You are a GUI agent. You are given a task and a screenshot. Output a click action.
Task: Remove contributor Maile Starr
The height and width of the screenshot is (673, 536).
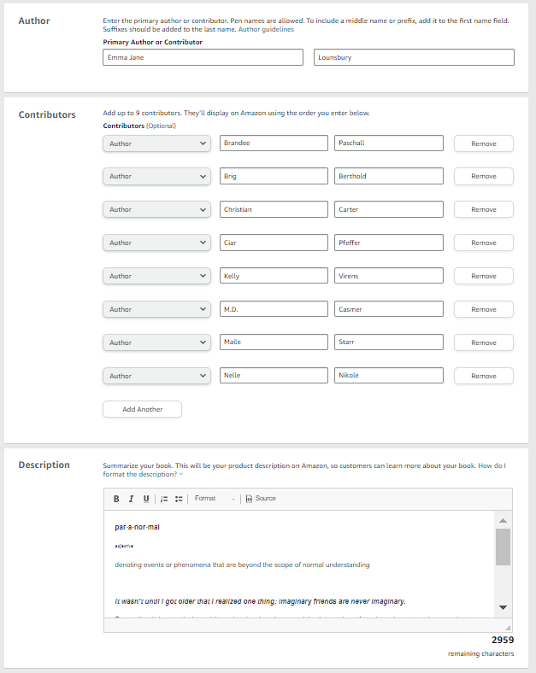coord(484,342)
